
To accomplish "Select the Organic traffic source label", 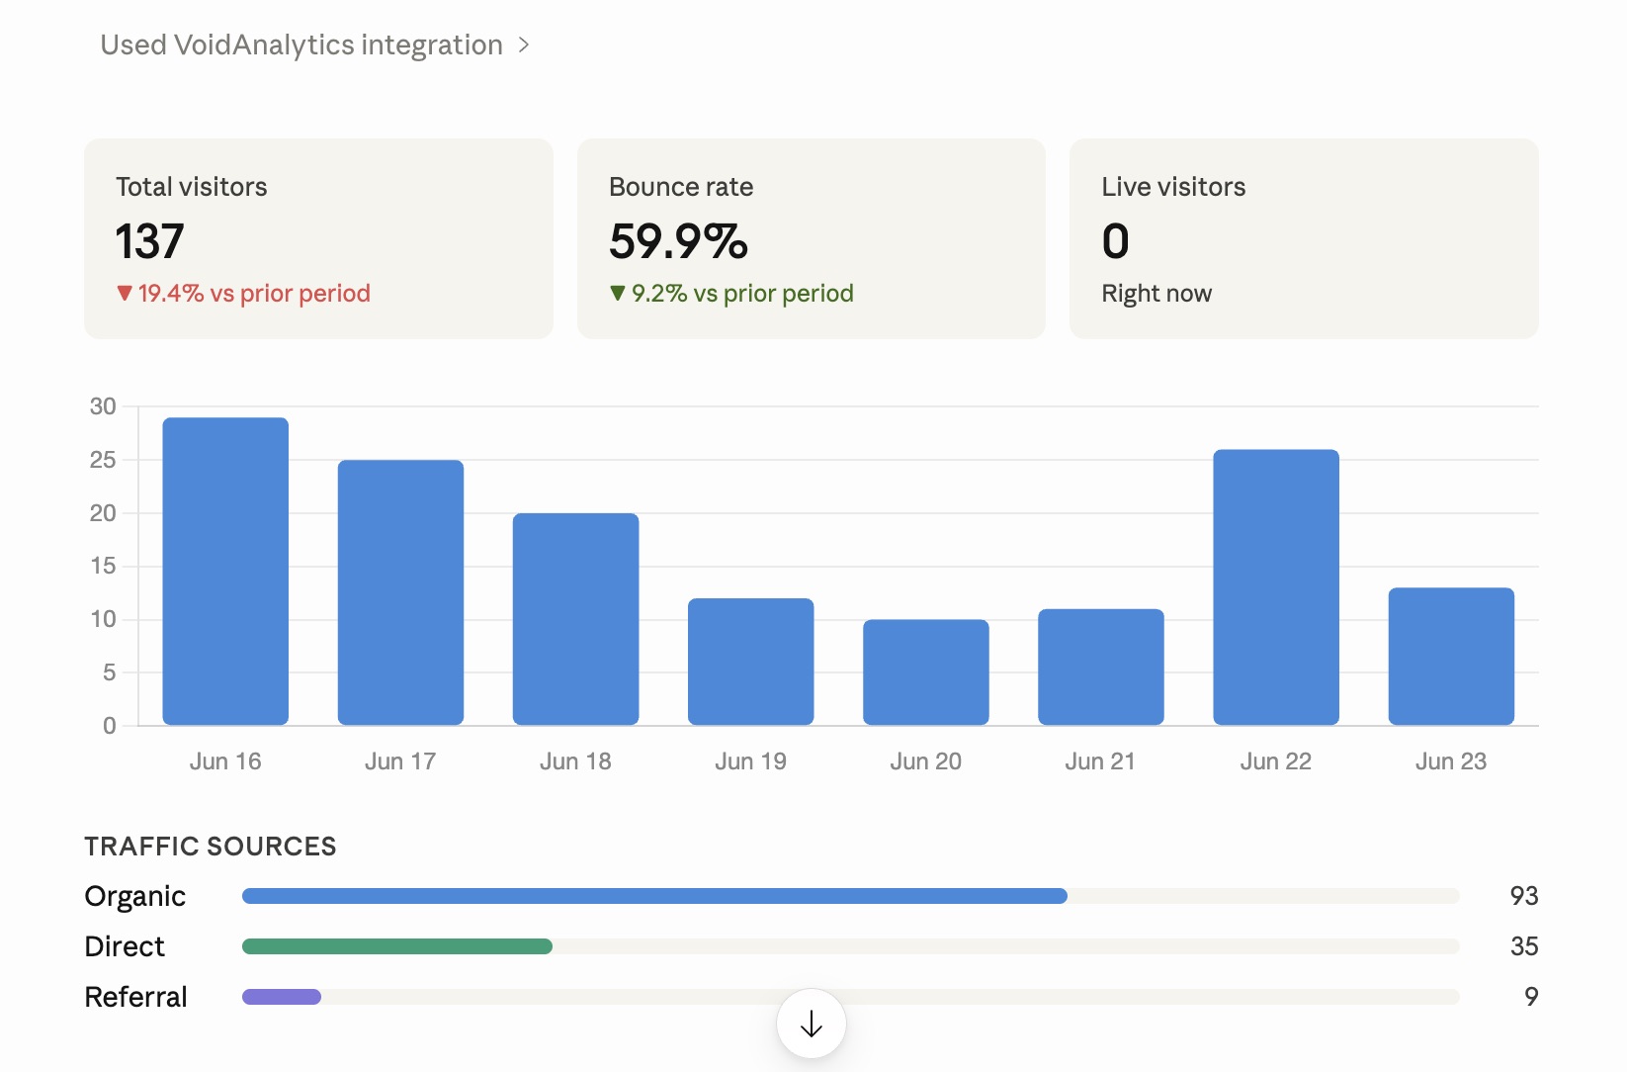I will (135, 896).
